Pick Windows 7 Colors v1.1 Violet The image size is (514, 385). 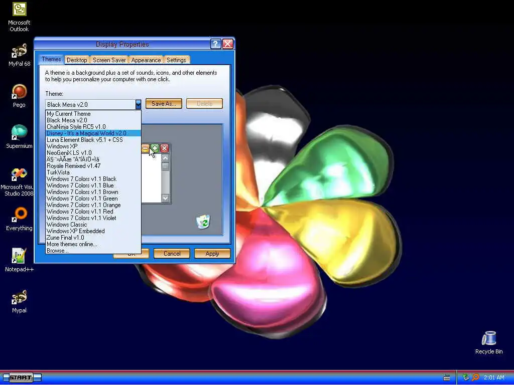pyautogui.click(x=93, y=218)
